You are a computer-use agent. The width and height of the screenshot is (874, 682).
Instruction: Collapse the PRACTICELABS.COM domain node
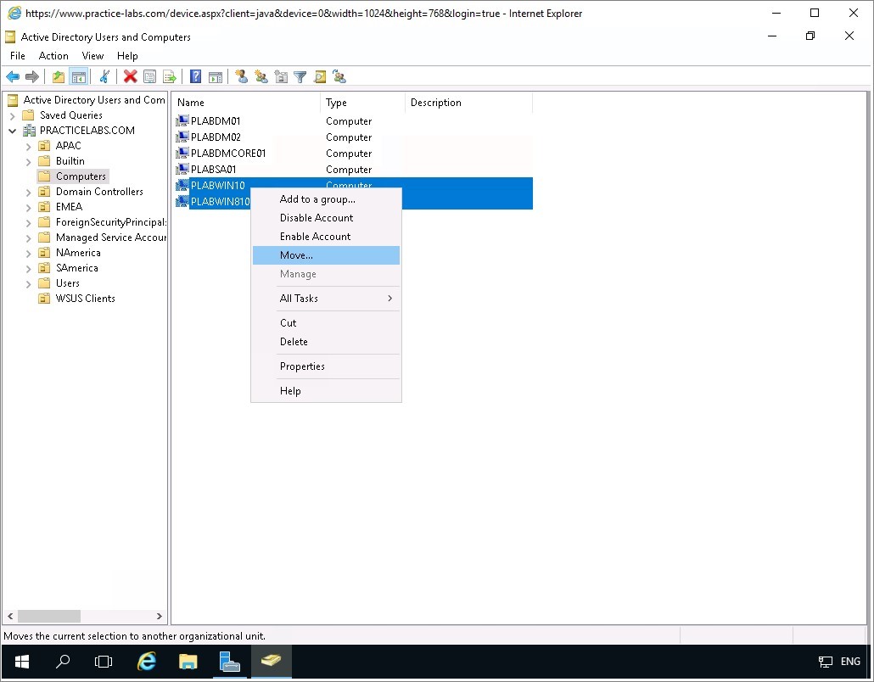(13, 131)
